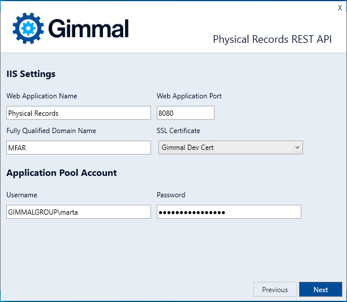The image size is (347, 302).
Task: Focus the Web Application Name field
Action: tap(79, 113)
